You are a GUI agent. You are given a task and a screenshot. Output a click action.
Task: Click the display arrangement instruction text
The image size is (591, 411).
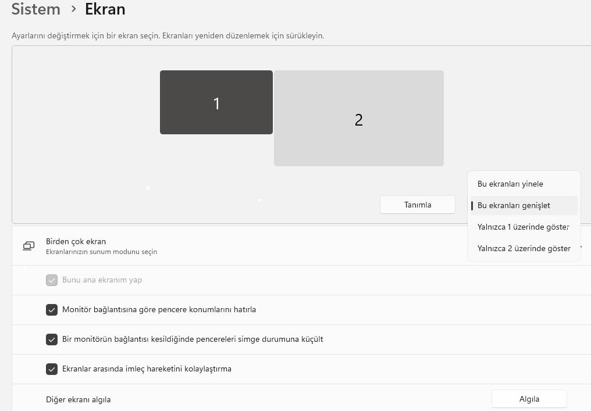[168, 35]
